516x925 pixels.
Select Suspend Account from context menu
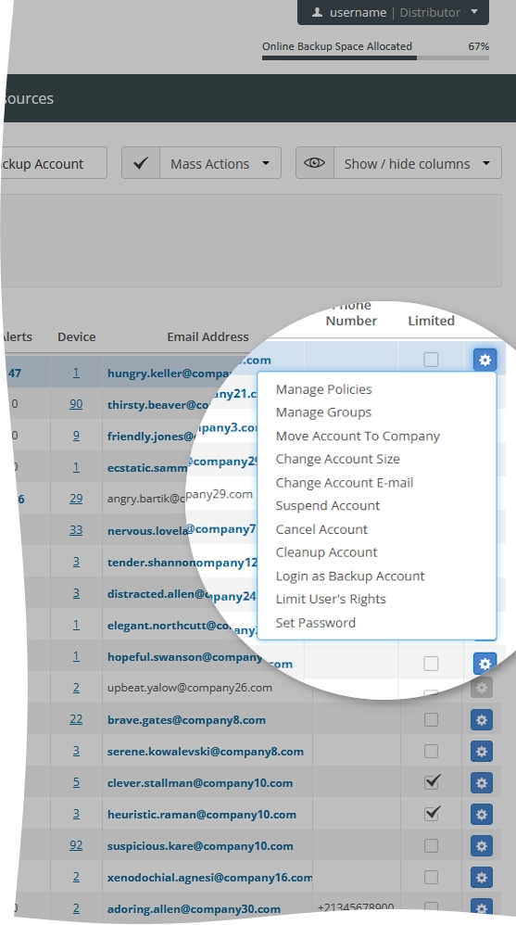[x=328, y=505]
